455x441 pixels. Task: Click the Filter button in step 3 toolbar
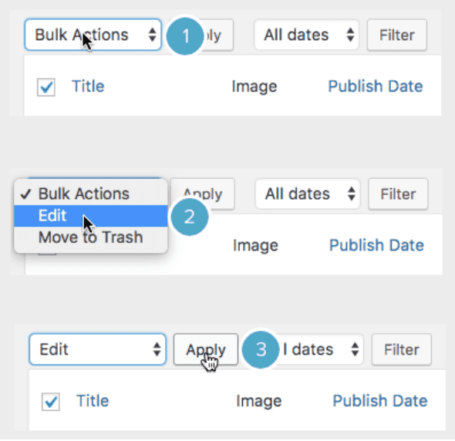coord(402,349)
